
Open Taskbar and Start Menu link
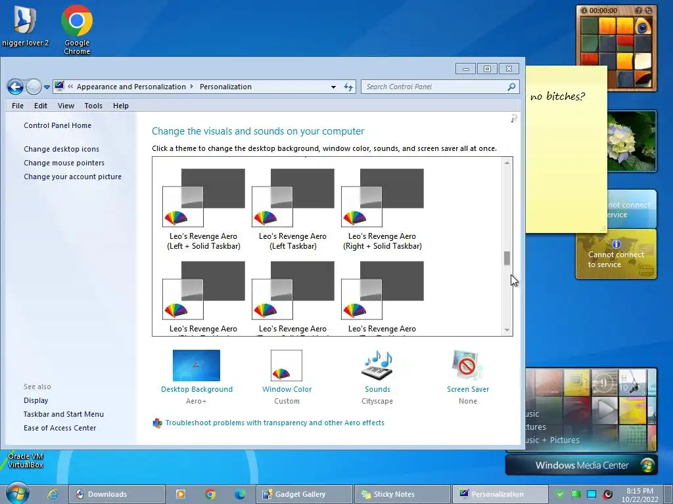pos(64,414)
